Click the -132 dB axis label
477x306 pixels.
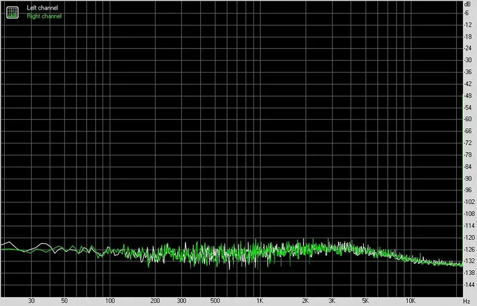pyautogui.click(x=469, y=261)
